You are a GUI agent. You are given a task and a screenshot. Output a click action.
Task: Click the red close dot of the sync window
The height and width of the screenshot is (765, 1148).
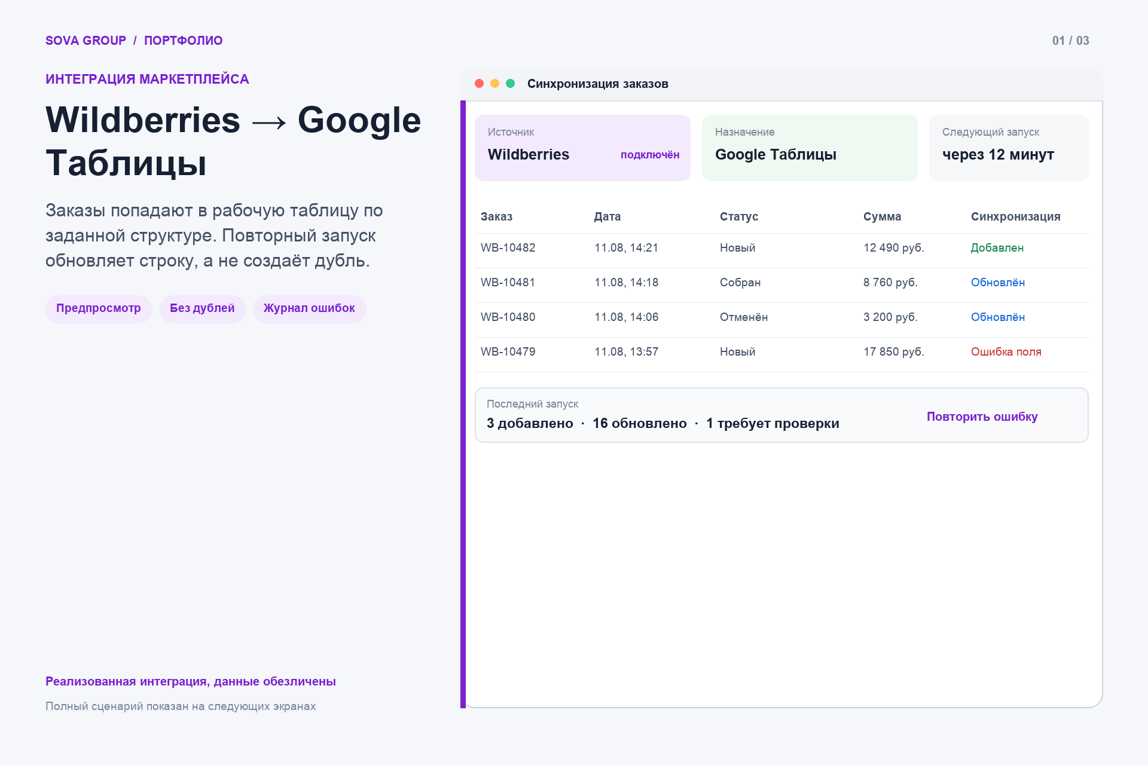pyautogui.click(x=479, y=84)
